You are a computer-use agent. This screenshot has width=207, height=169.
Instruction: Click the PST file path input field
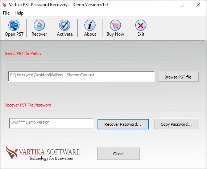pos(81,76)
